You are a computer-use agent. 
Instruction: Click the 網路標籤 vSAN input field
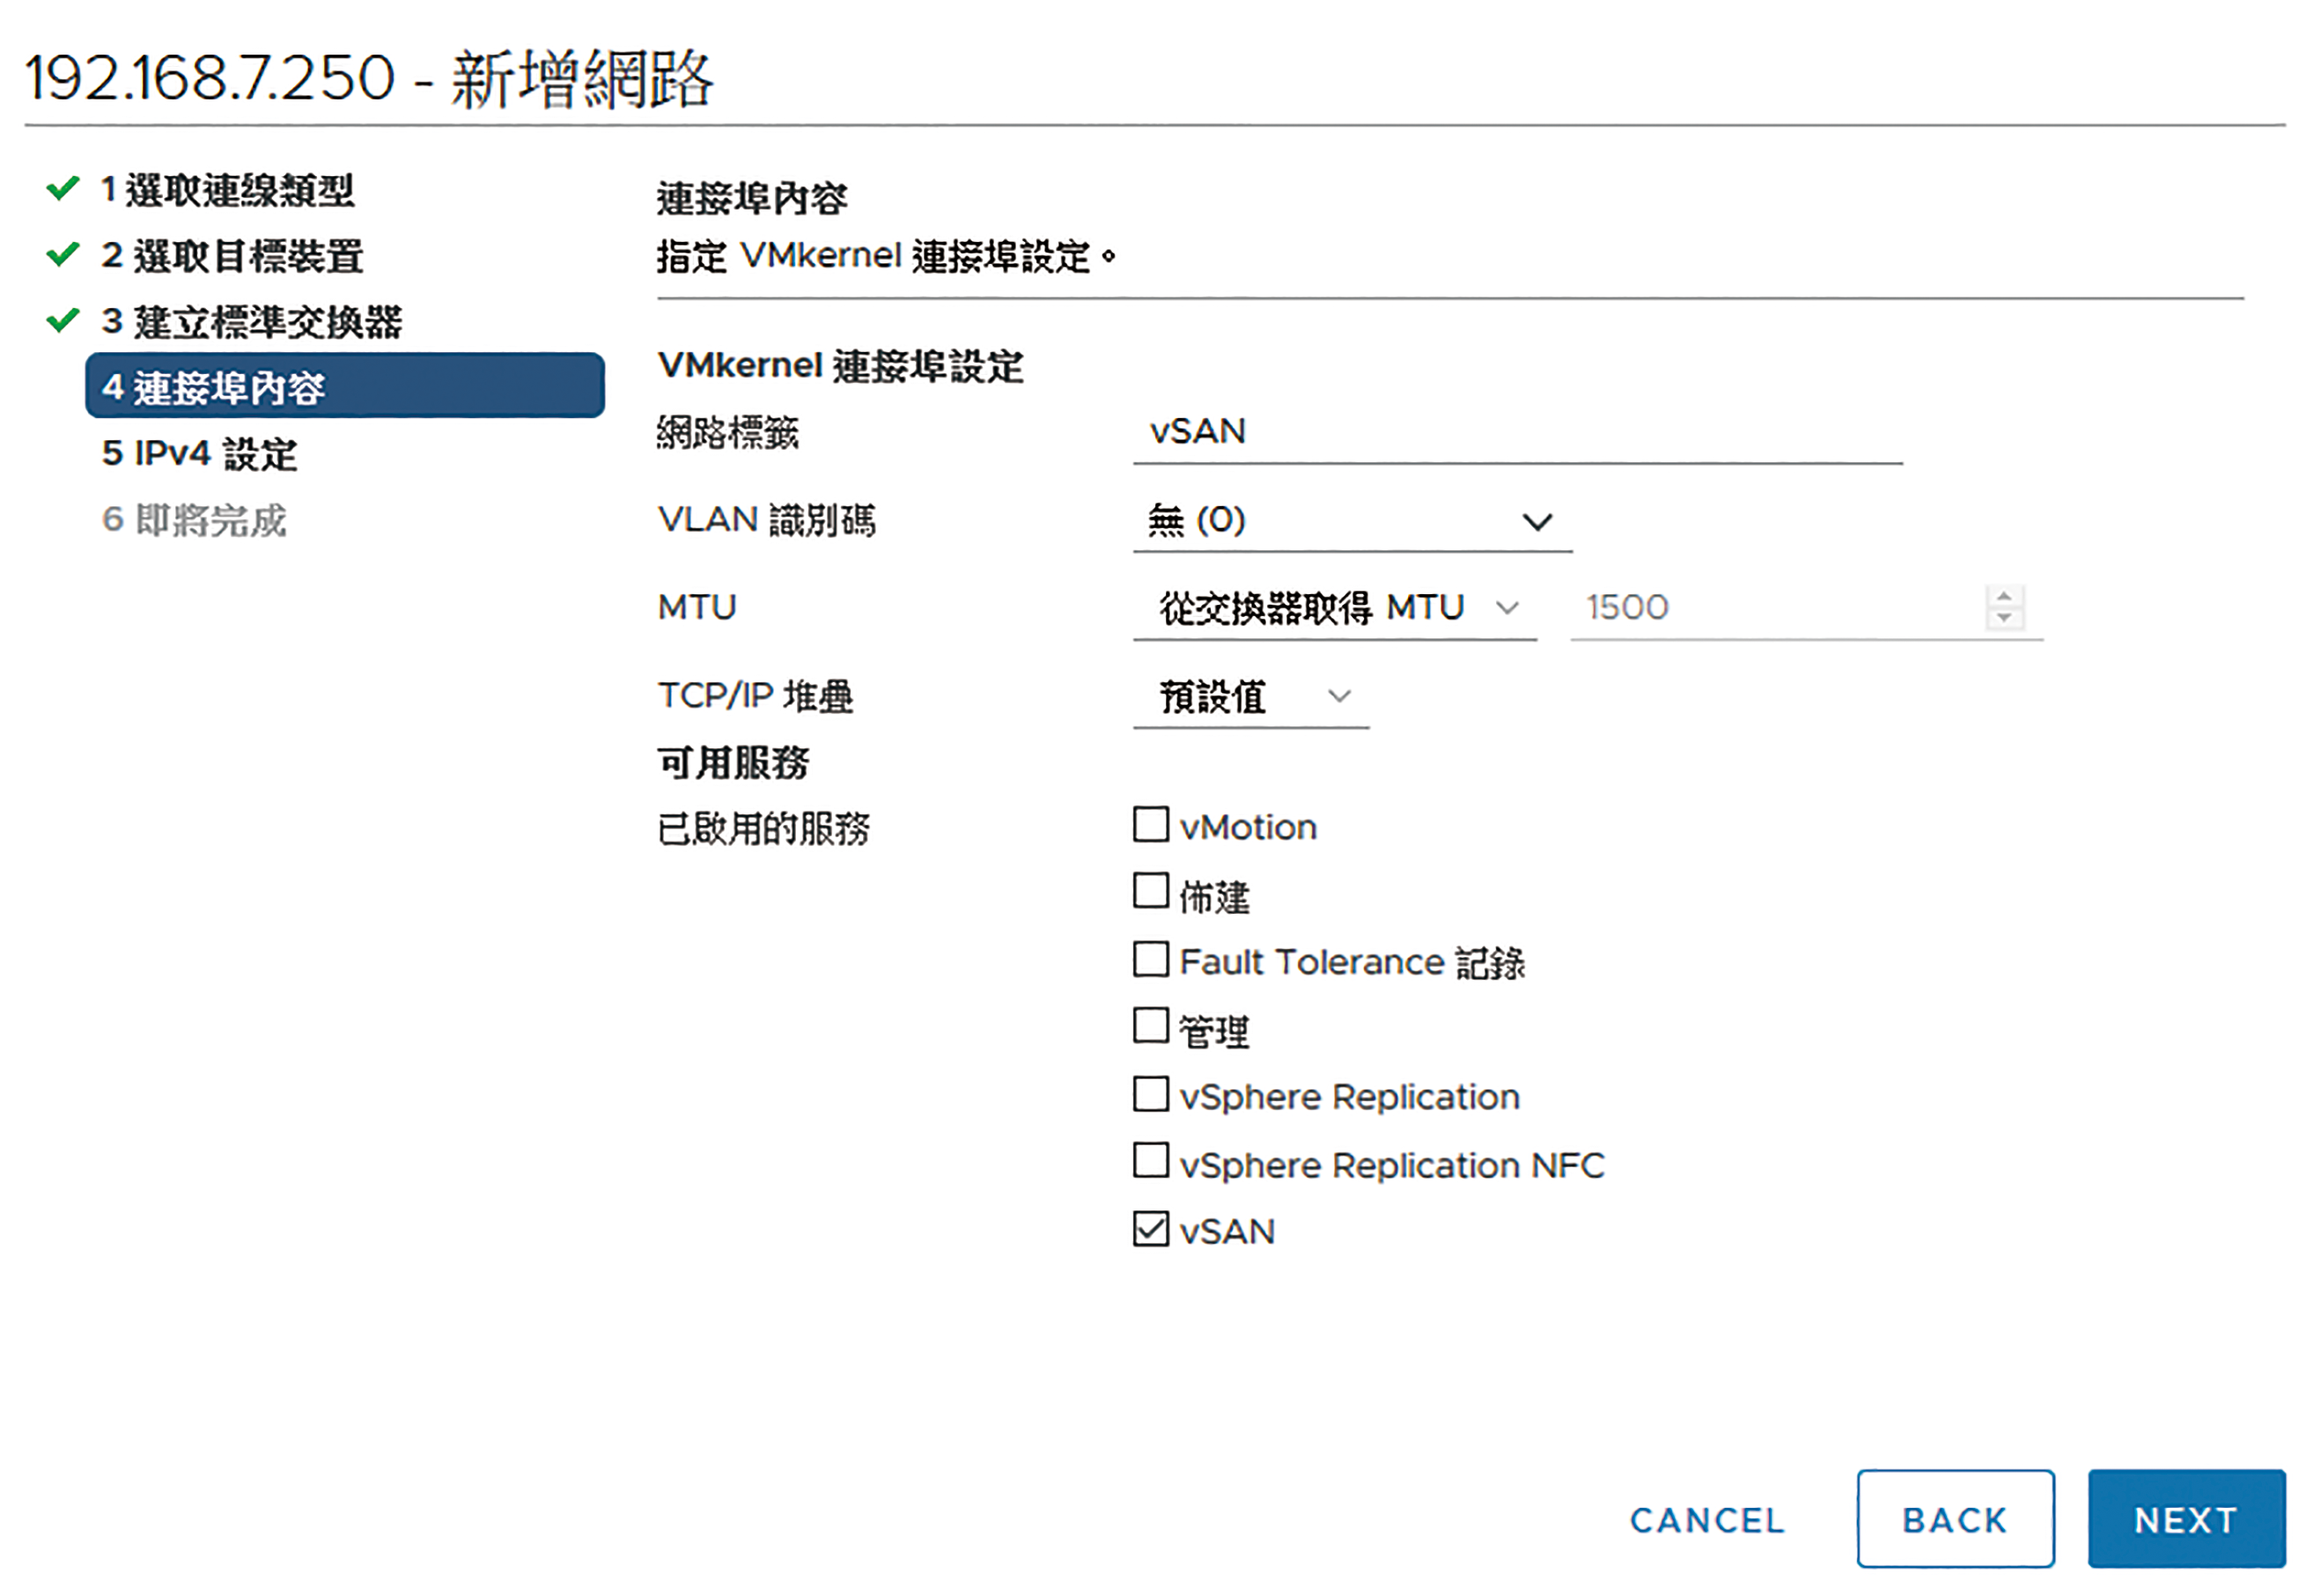click(x=1517, y=432)
